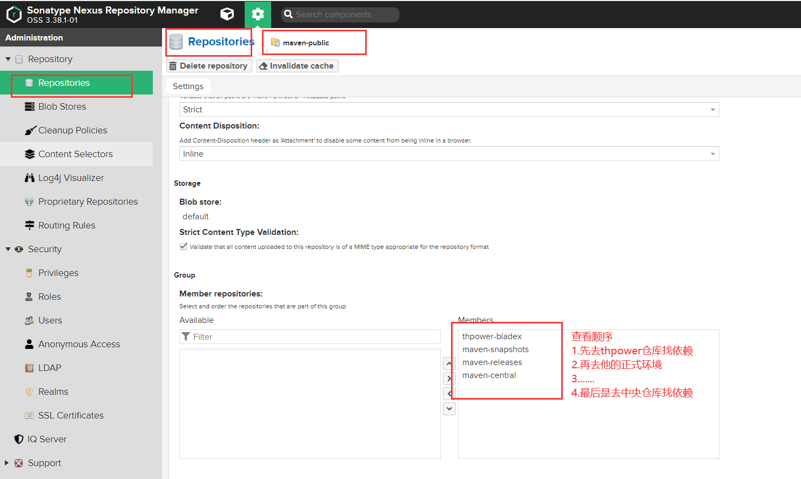Click the Content Selectors layers icon
The height and width of the screenshot is (479, 801).
[x=30, y=154]
